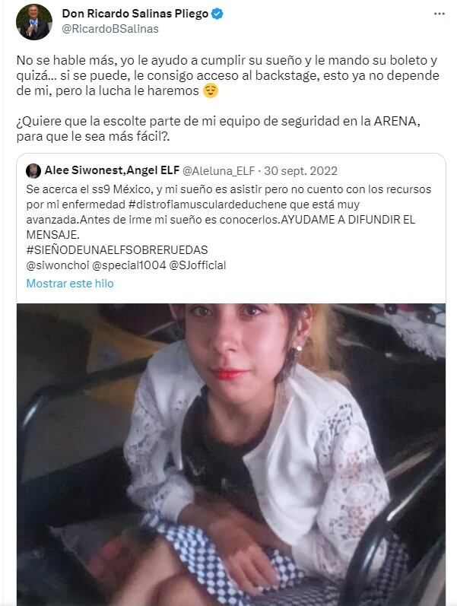Open hashtag #SIEÑODEUNAELFSOBRERUEDAS
Image resolution: width=457 pixels, height=606 pixels.
(117, 250)
